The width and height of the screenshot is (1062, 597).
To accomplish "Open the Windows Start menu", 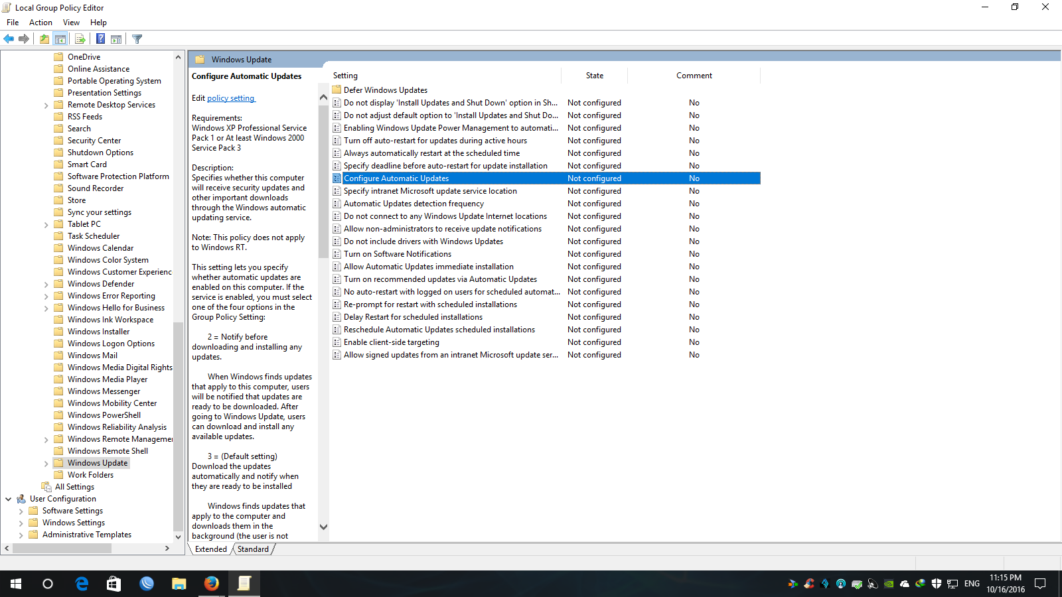I will point(16,584).
